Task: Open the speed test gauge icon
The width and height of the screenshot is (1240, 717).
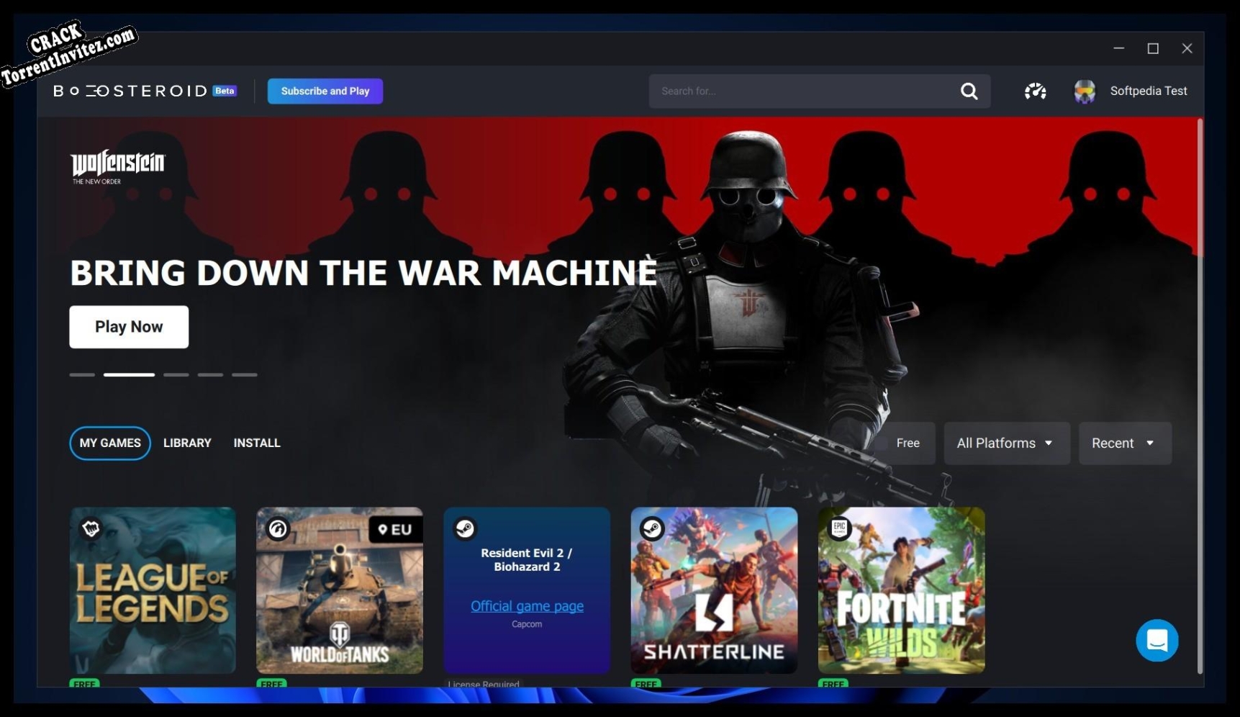Action: click(1035, 91)
